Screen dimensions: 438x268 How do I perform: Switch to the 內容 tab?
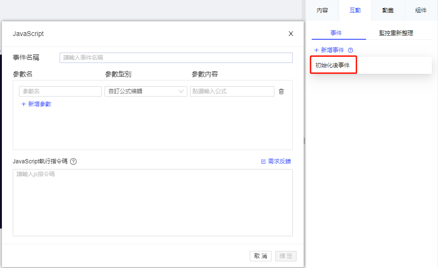tap(322, 10)
